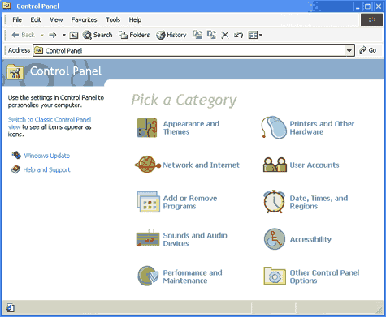The height and width of the screenshot is (317, 386).
Task: Click the Windows Update icon in sidebar
Action: [16, 155]
